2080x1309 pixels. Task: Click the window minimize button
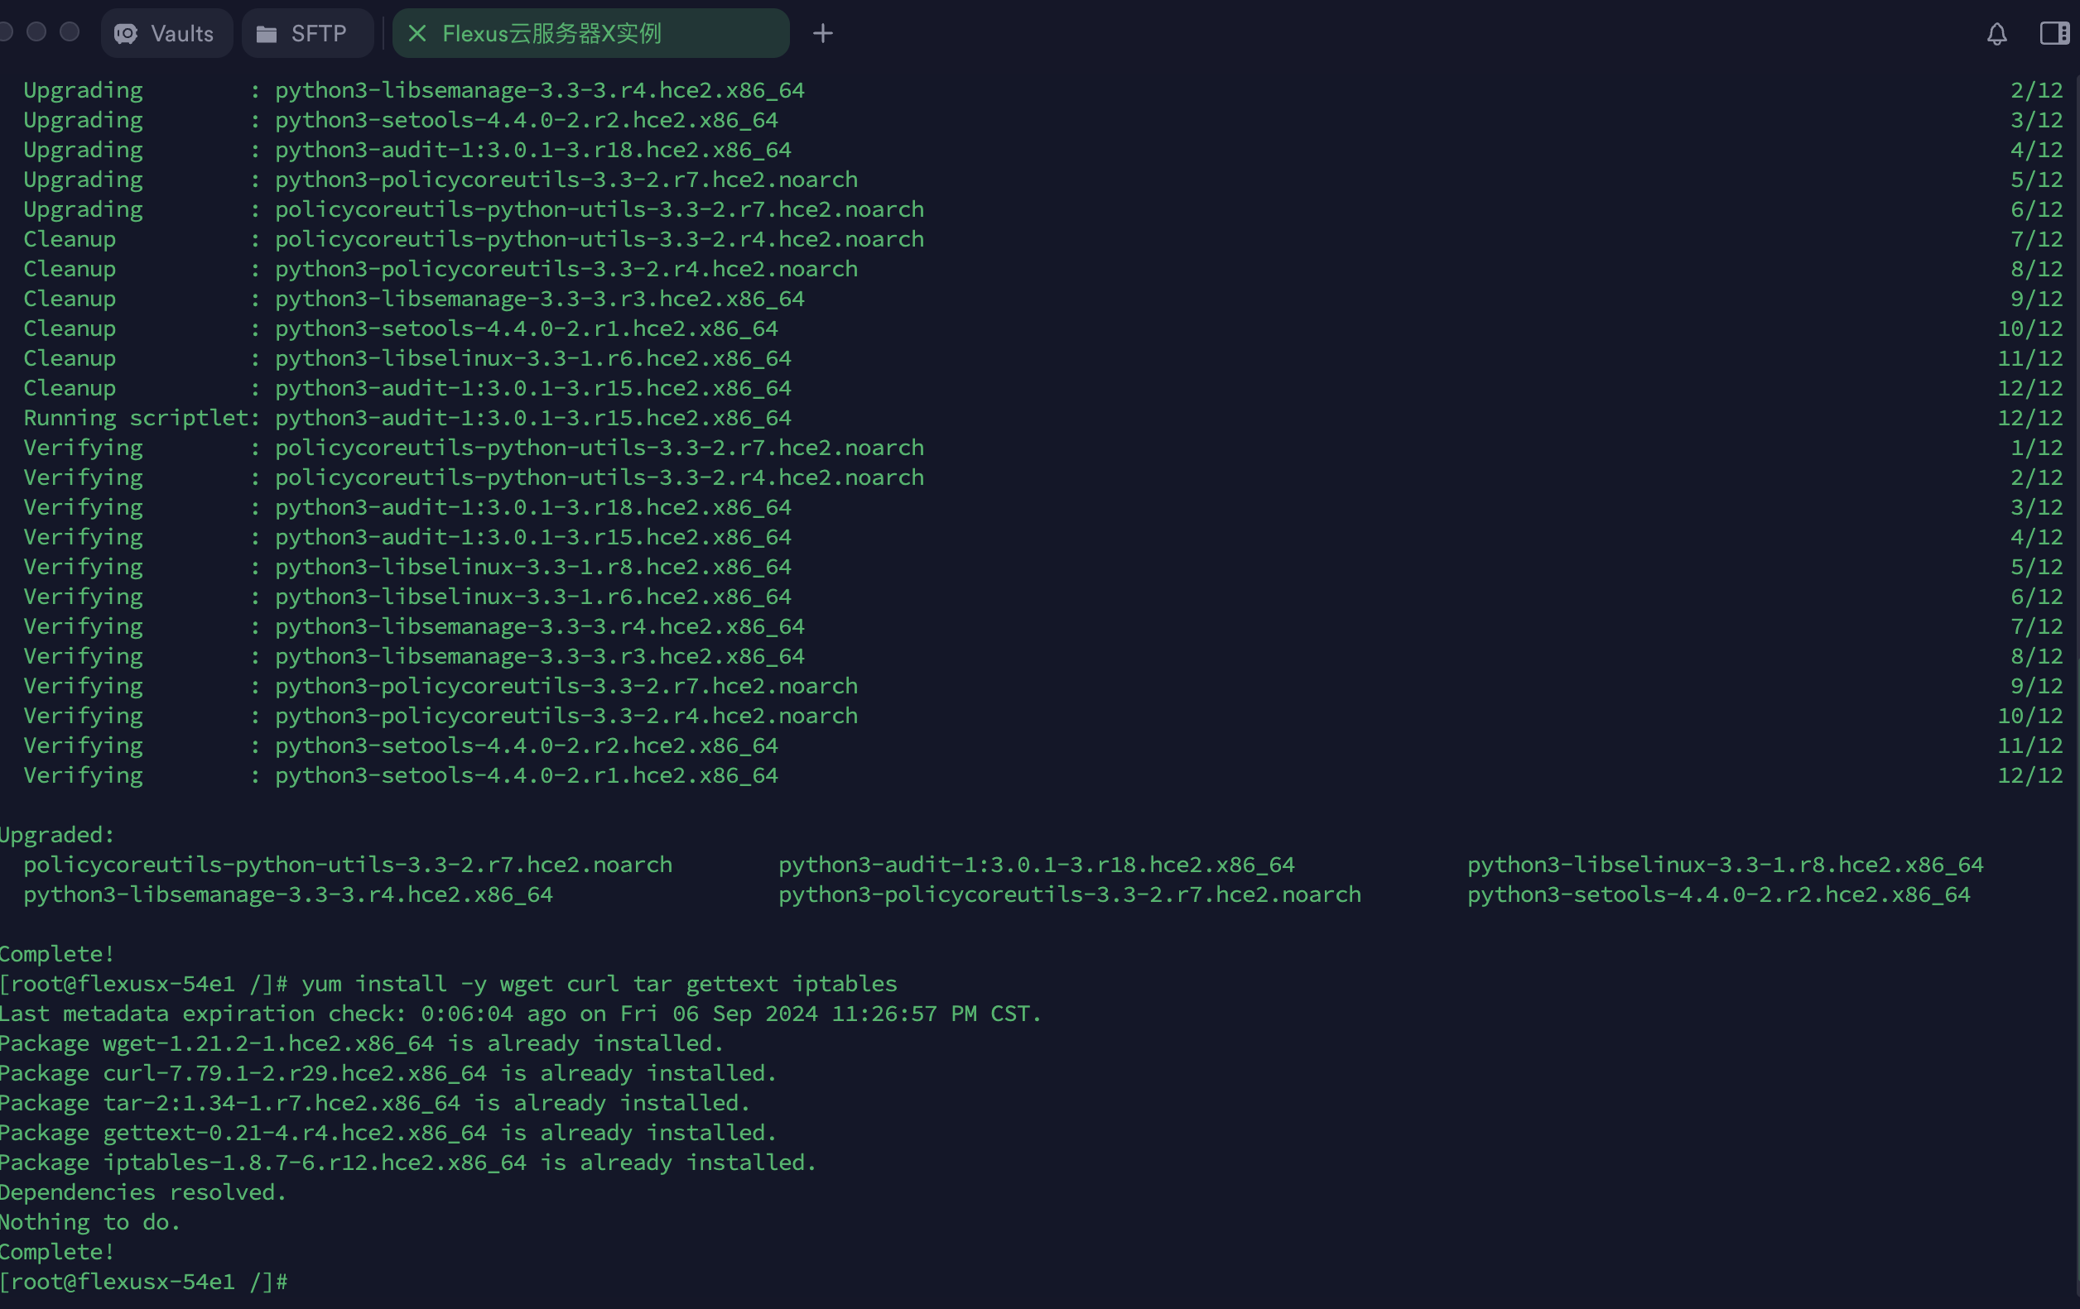pos(36,32)
